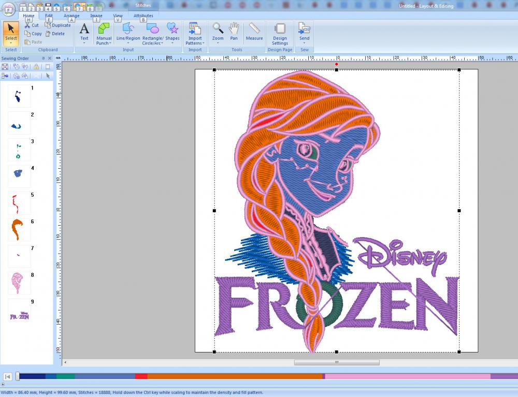The image size is (518, 397).
Task: Click the red rotation handle above the design
Action: coord(336,64)
